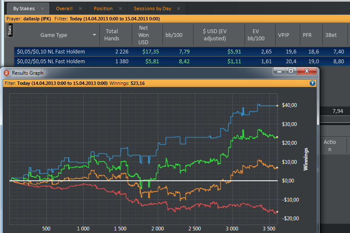Click the 7,94 value behind the graph
The width and height of the screenshot is (350, 233).
pyautogui.click(x=338, y=111)
